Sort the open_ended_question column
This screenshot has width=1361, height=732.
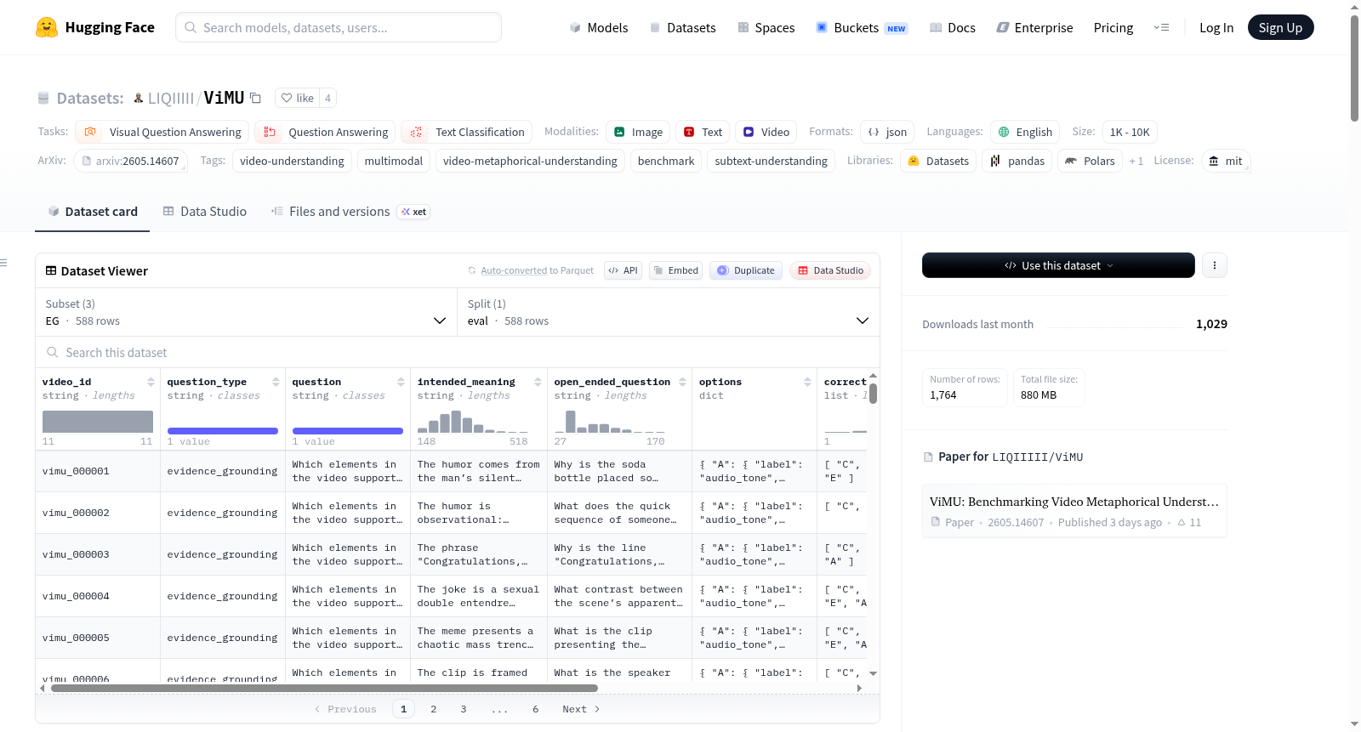pyautogui.click(x=682, y=382)
